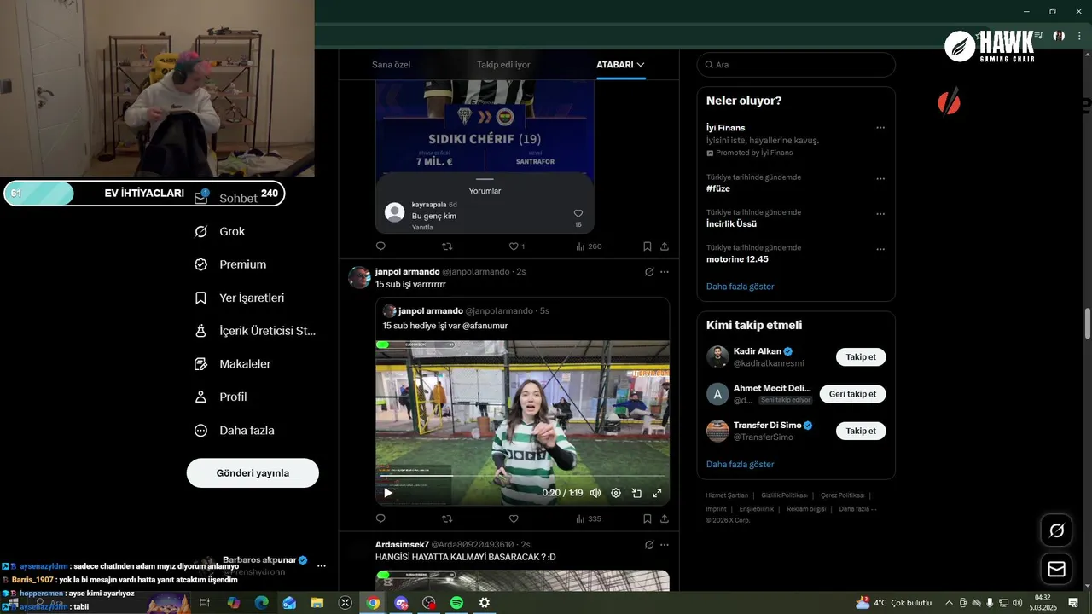Show more trends under Neler oluyor

coord(741,287)
